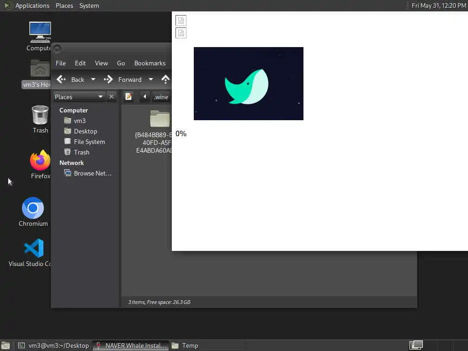468x351 pixels.
Task: Click the first broken image icon in installer
Action: click(x=181, y=21)
